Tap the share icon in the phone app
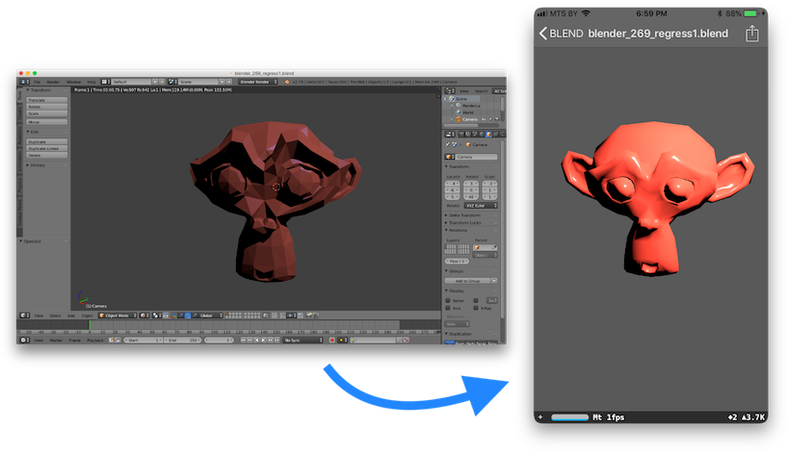The height and width of the screenshot is (453, 788). 751,34
